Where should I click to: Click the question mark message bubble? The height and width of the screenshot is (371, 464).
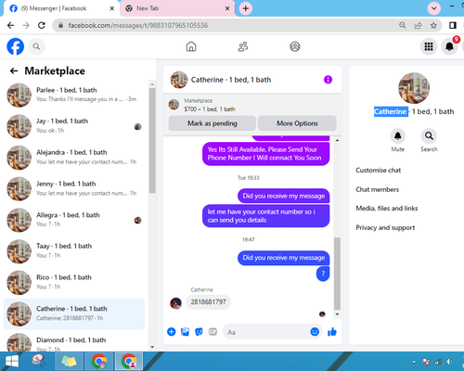click(x=323, y=274)
